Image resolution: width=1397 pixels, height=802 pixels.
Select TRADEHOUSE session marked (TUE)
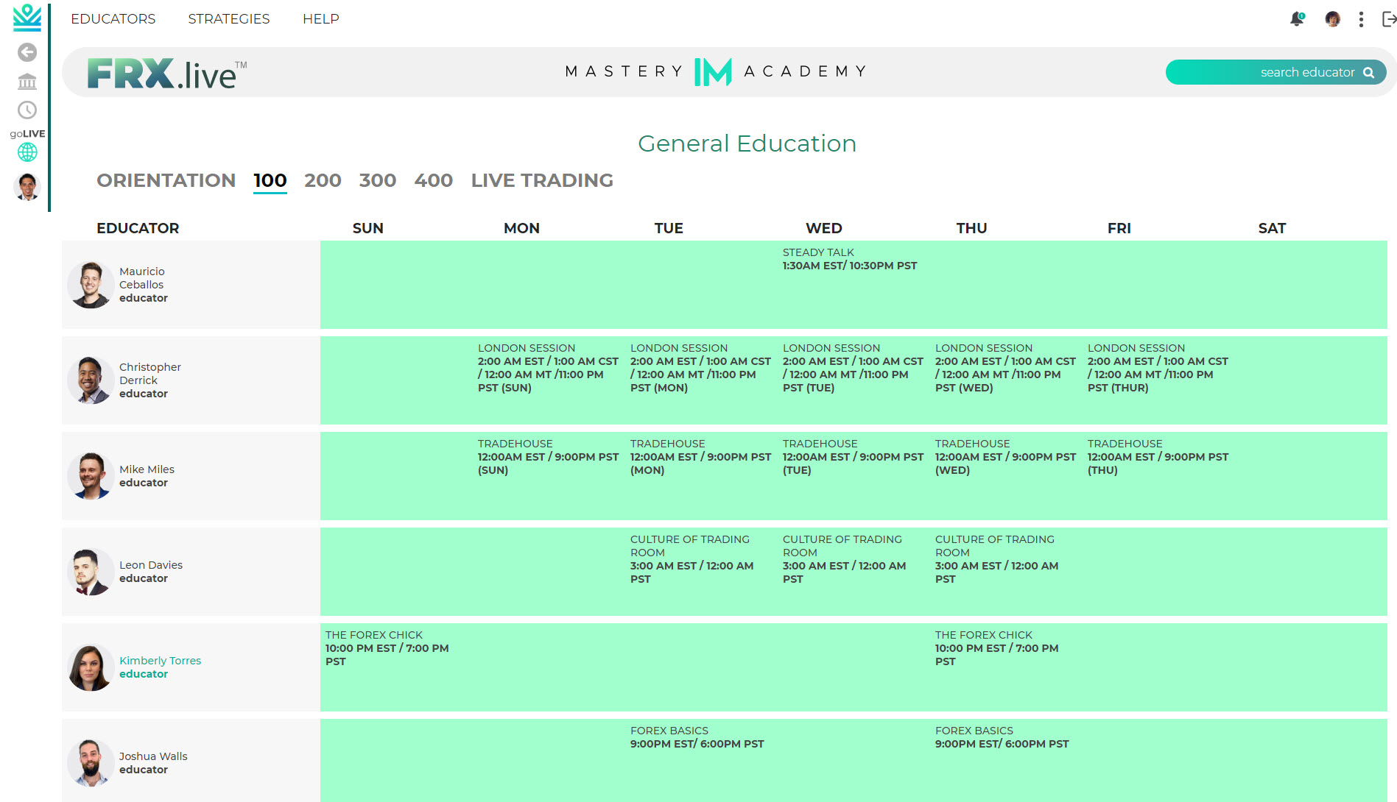(853, 457)
